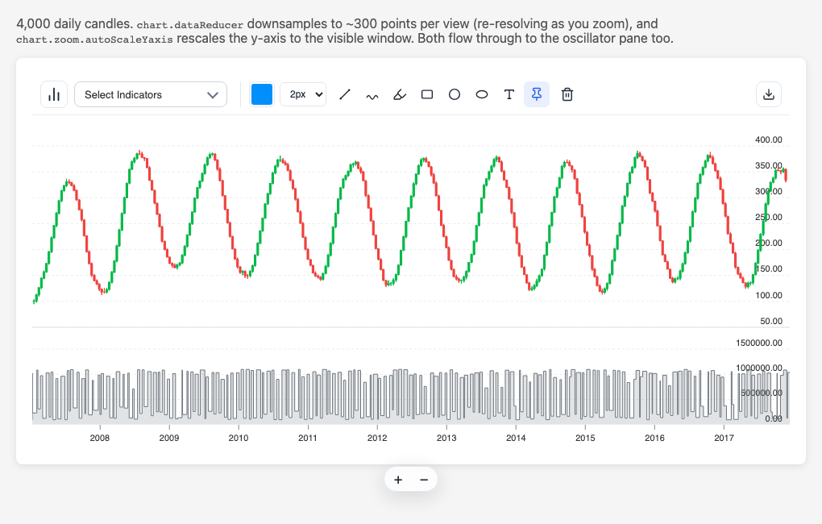Click the 2014 x-axis label

click(516, 438)
